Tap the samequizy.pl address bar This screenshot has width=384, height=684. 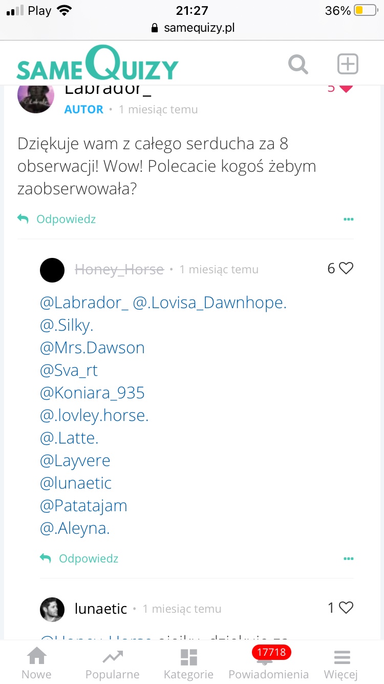193,28
